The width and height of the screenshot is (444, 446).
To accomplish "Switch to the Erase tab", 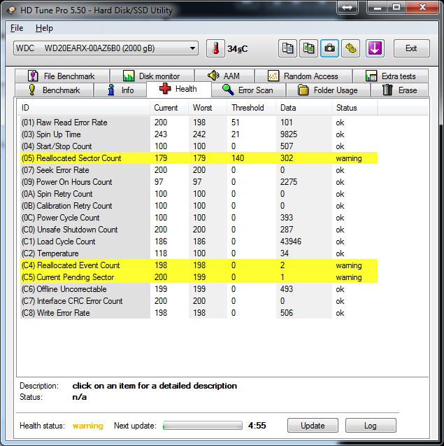I will (x=400, y=90).
